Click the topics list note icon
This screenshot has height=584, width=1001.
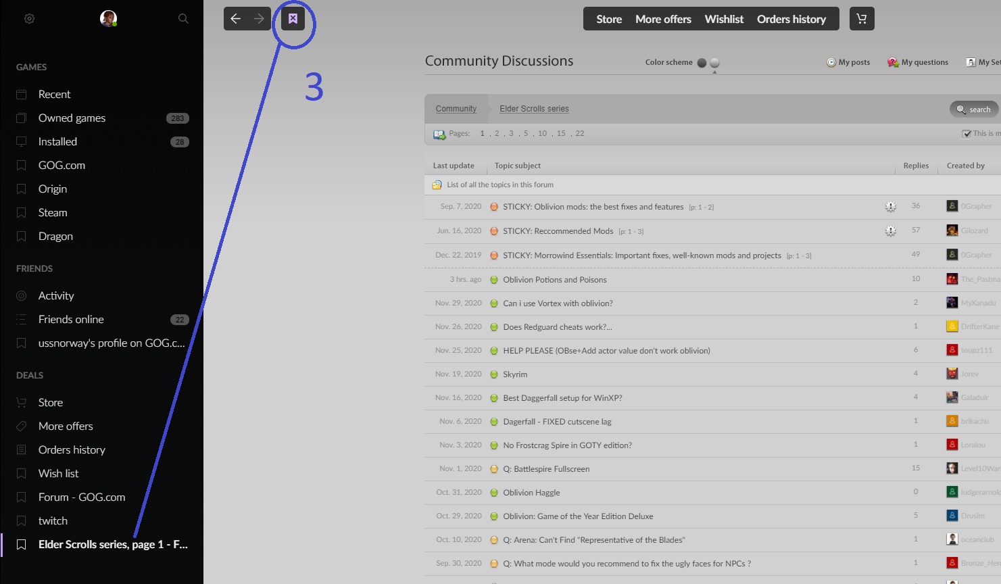(437, 185)
